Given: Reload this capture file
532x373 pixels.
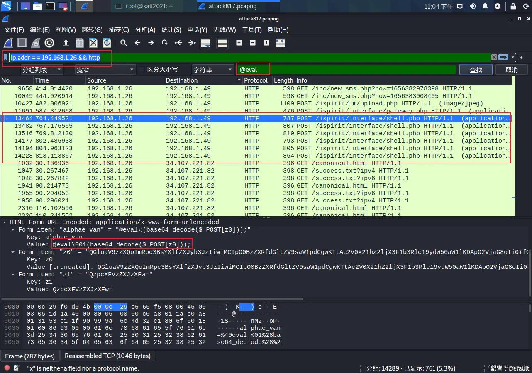Looking at the screenshot, I should click(x=107, y=43).
